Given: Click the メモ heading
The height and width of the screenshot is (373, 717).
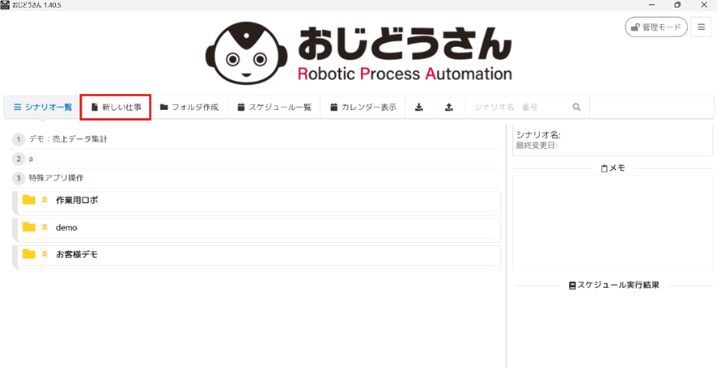Looking at the screenshot, I should [x=613, y=168].
